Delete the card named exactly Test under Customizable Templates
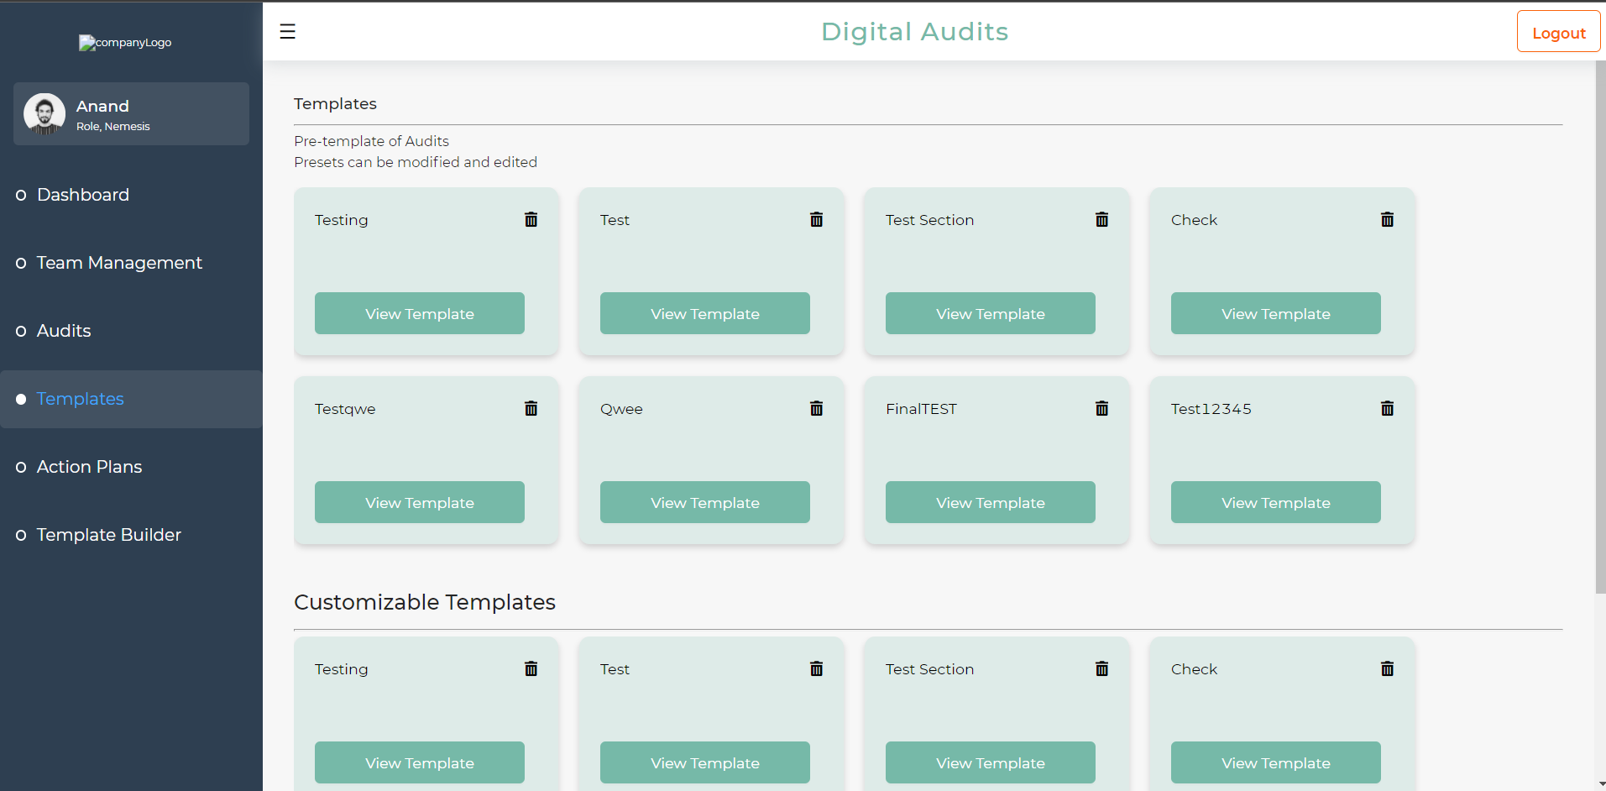This screenshot has height=791, width=1606. click(817, 668)
